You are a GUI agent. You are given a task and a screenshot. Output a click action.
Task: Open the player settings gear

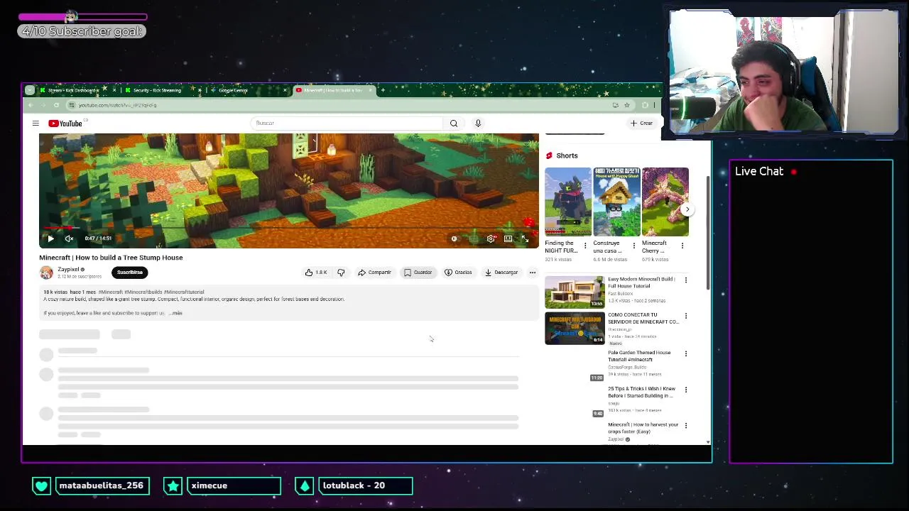click(491, 238)
